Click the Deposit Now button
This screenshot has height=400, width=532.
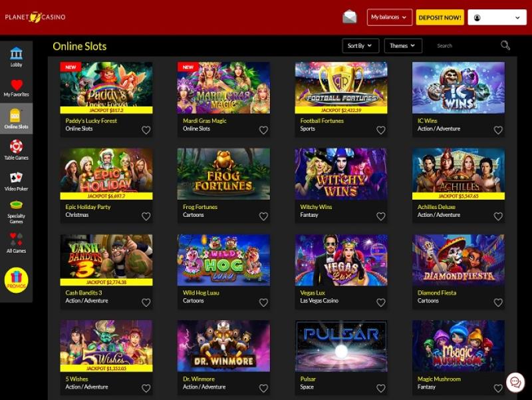coord(440,17)
